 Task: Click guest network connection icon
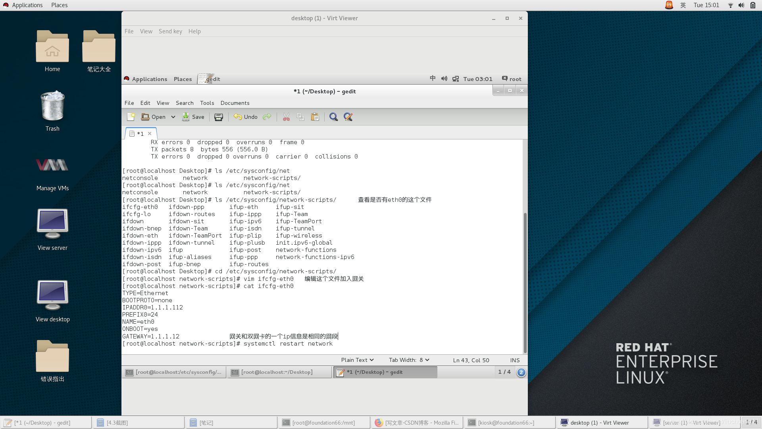[x=456, y=79]
